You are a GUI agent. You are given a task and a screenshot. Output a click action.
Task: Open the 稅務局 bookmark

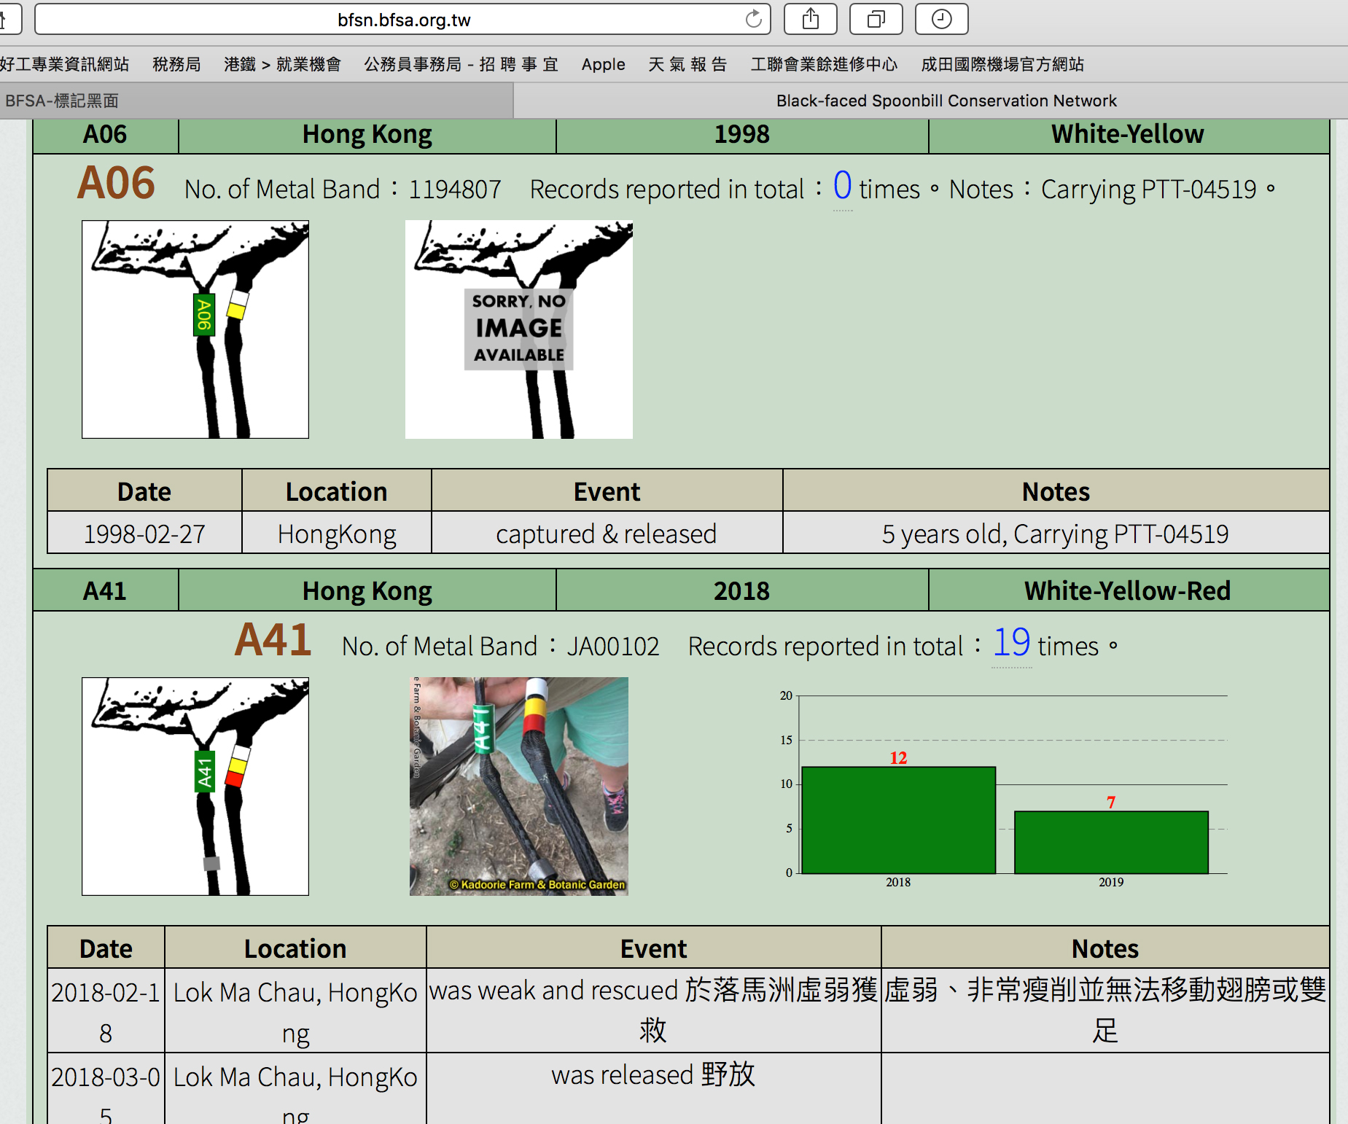click(x=176, y=64)
